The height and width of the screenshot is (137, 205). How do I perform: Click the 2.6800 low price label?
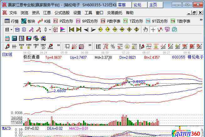tap(60, 91)
